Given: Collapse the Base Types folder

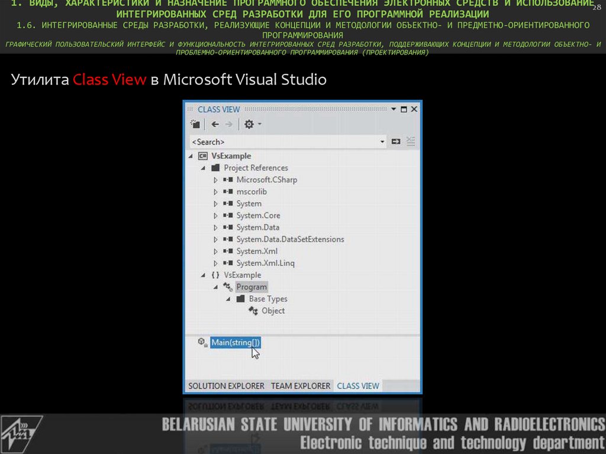Looking at the screenshot, I should point(228,300).
